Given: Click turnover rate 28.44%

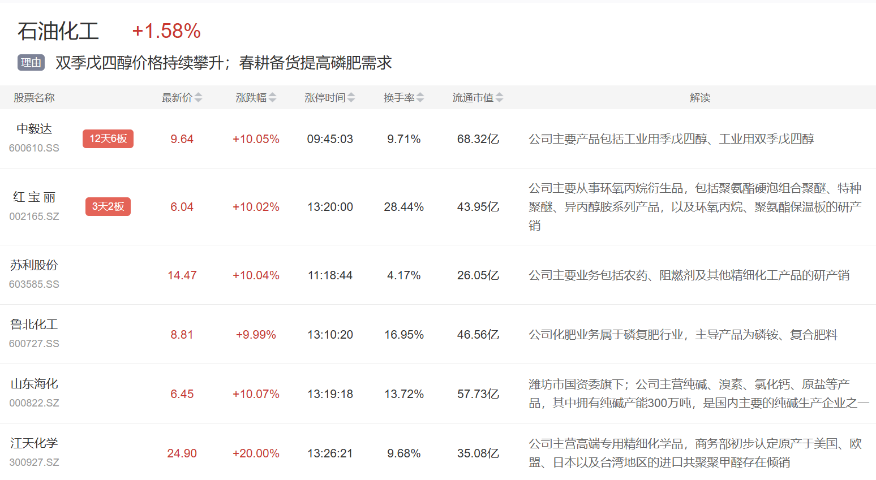Looking at the screenshot, I should tap(404, 207).
